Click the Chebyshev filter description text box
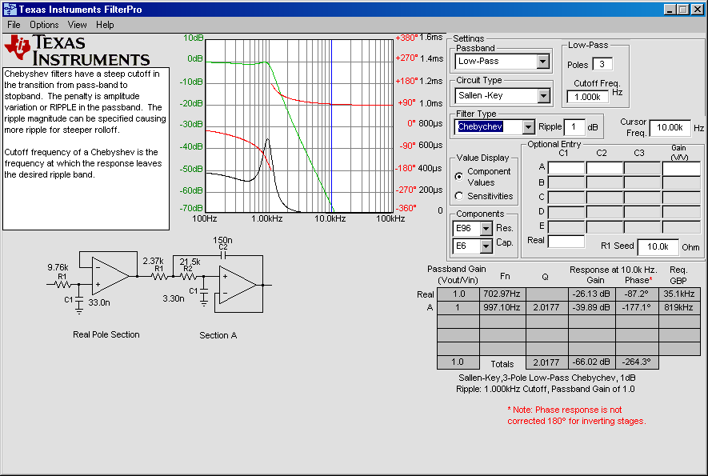Image resolution: width=708 pixels, height=476 pixels. 86,149
